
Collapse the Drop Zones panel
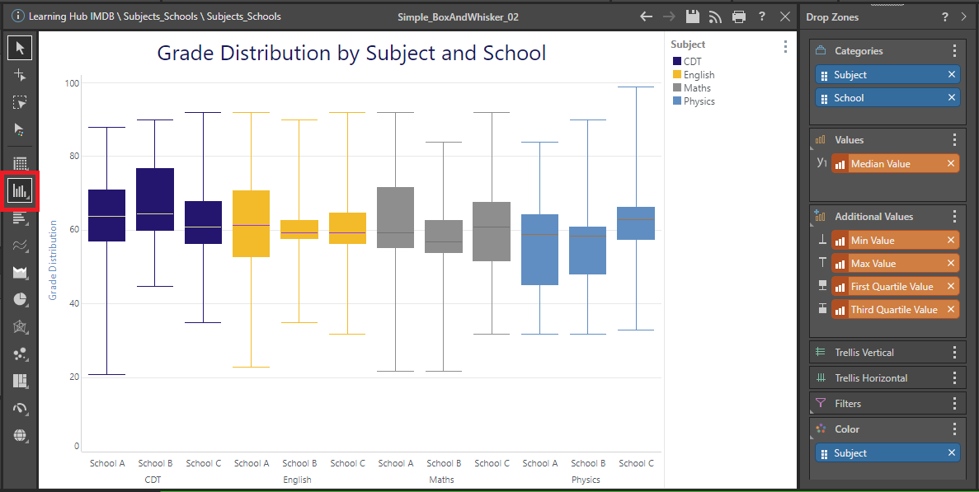pyautogui.click(x=965, y=16)
